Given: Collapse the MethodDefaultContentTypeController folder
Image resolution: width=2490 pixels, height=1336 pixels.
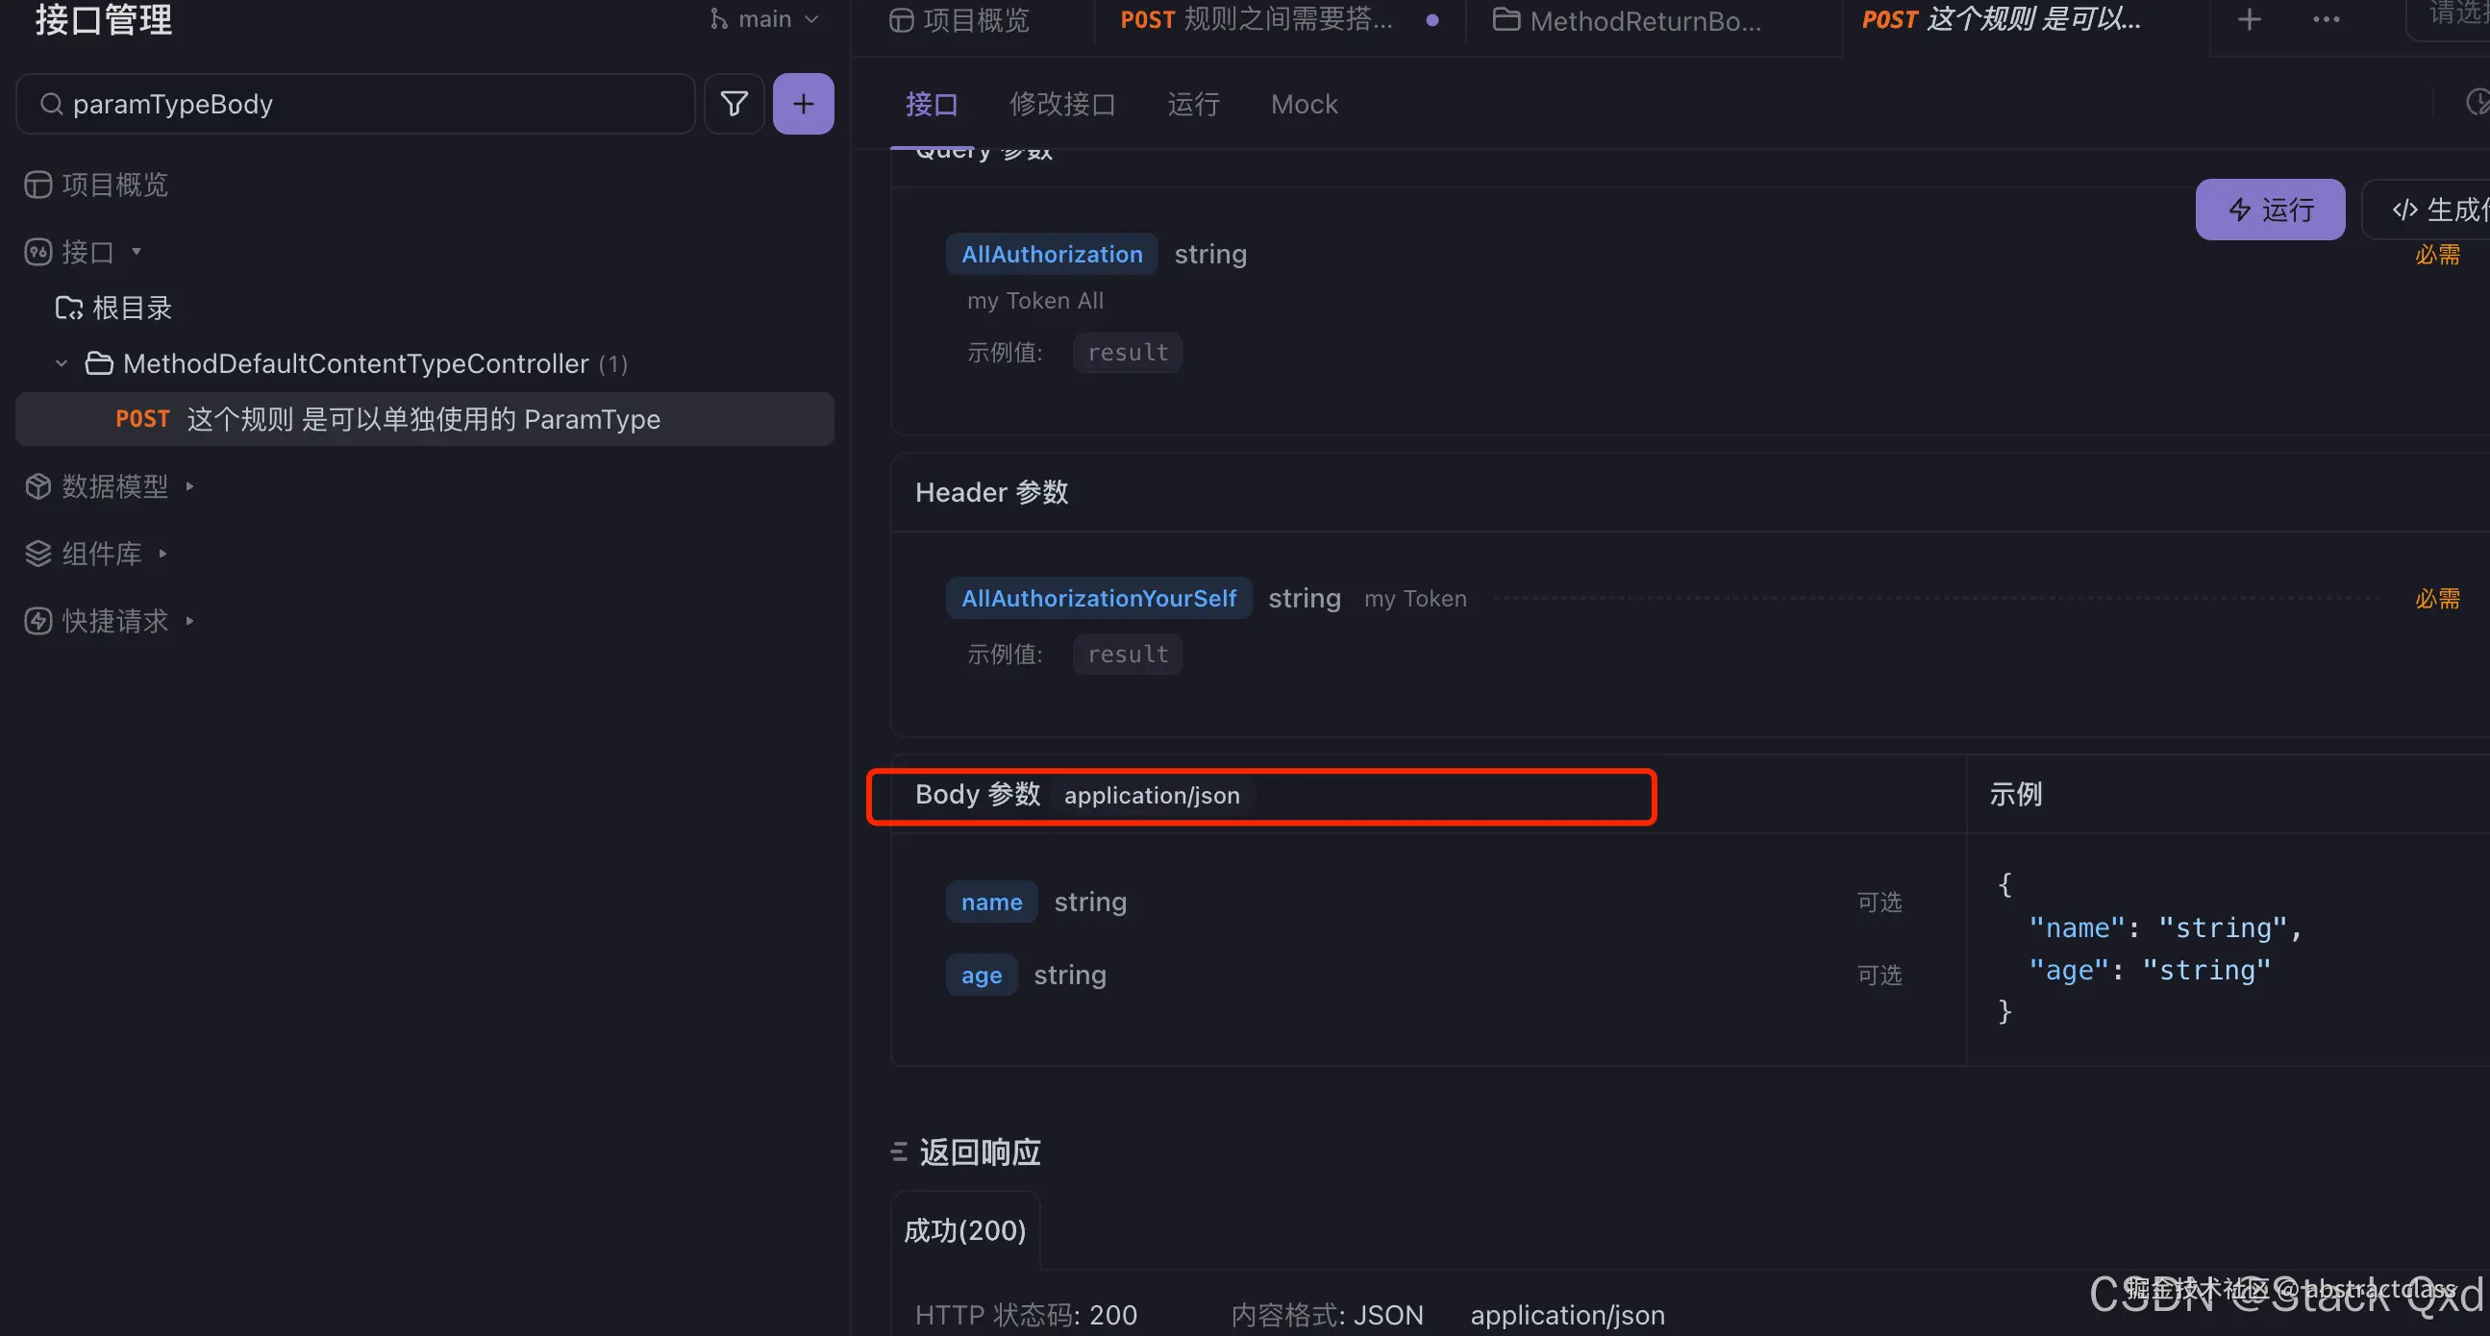Looking at the screenshot, I should [60, 362].
